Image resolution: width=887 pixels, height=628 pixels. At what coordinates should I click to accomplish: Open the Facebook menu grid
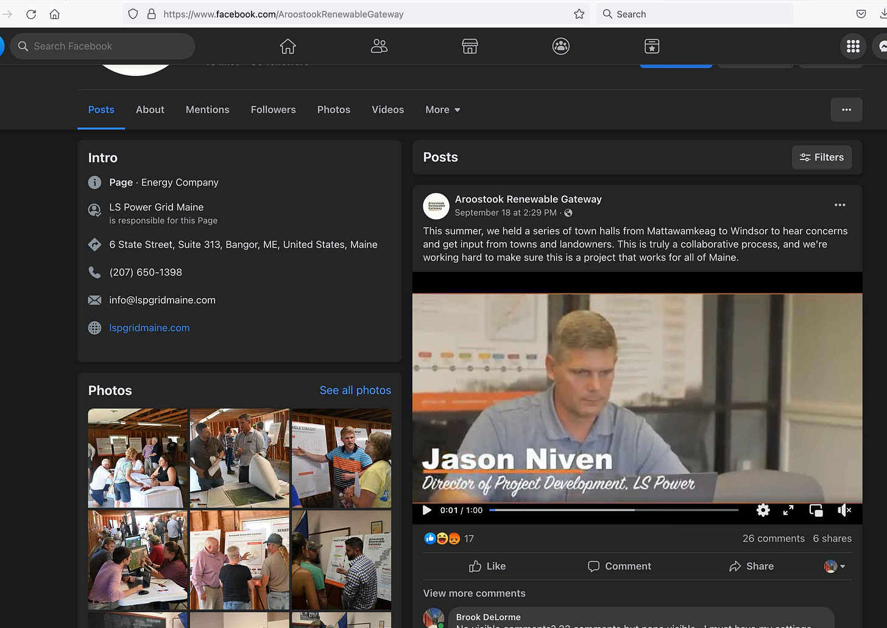(x=853, y=46)
